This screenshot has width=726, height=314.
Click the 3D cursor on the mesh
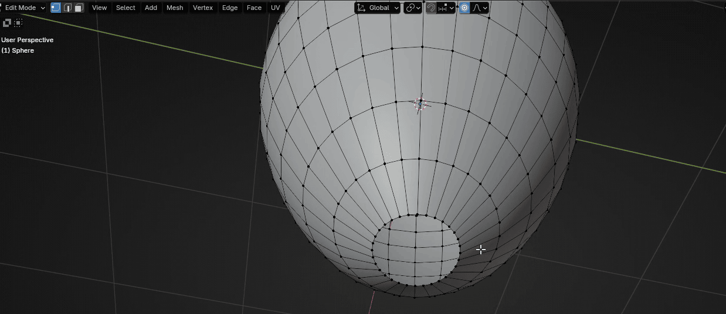point(420,104)
